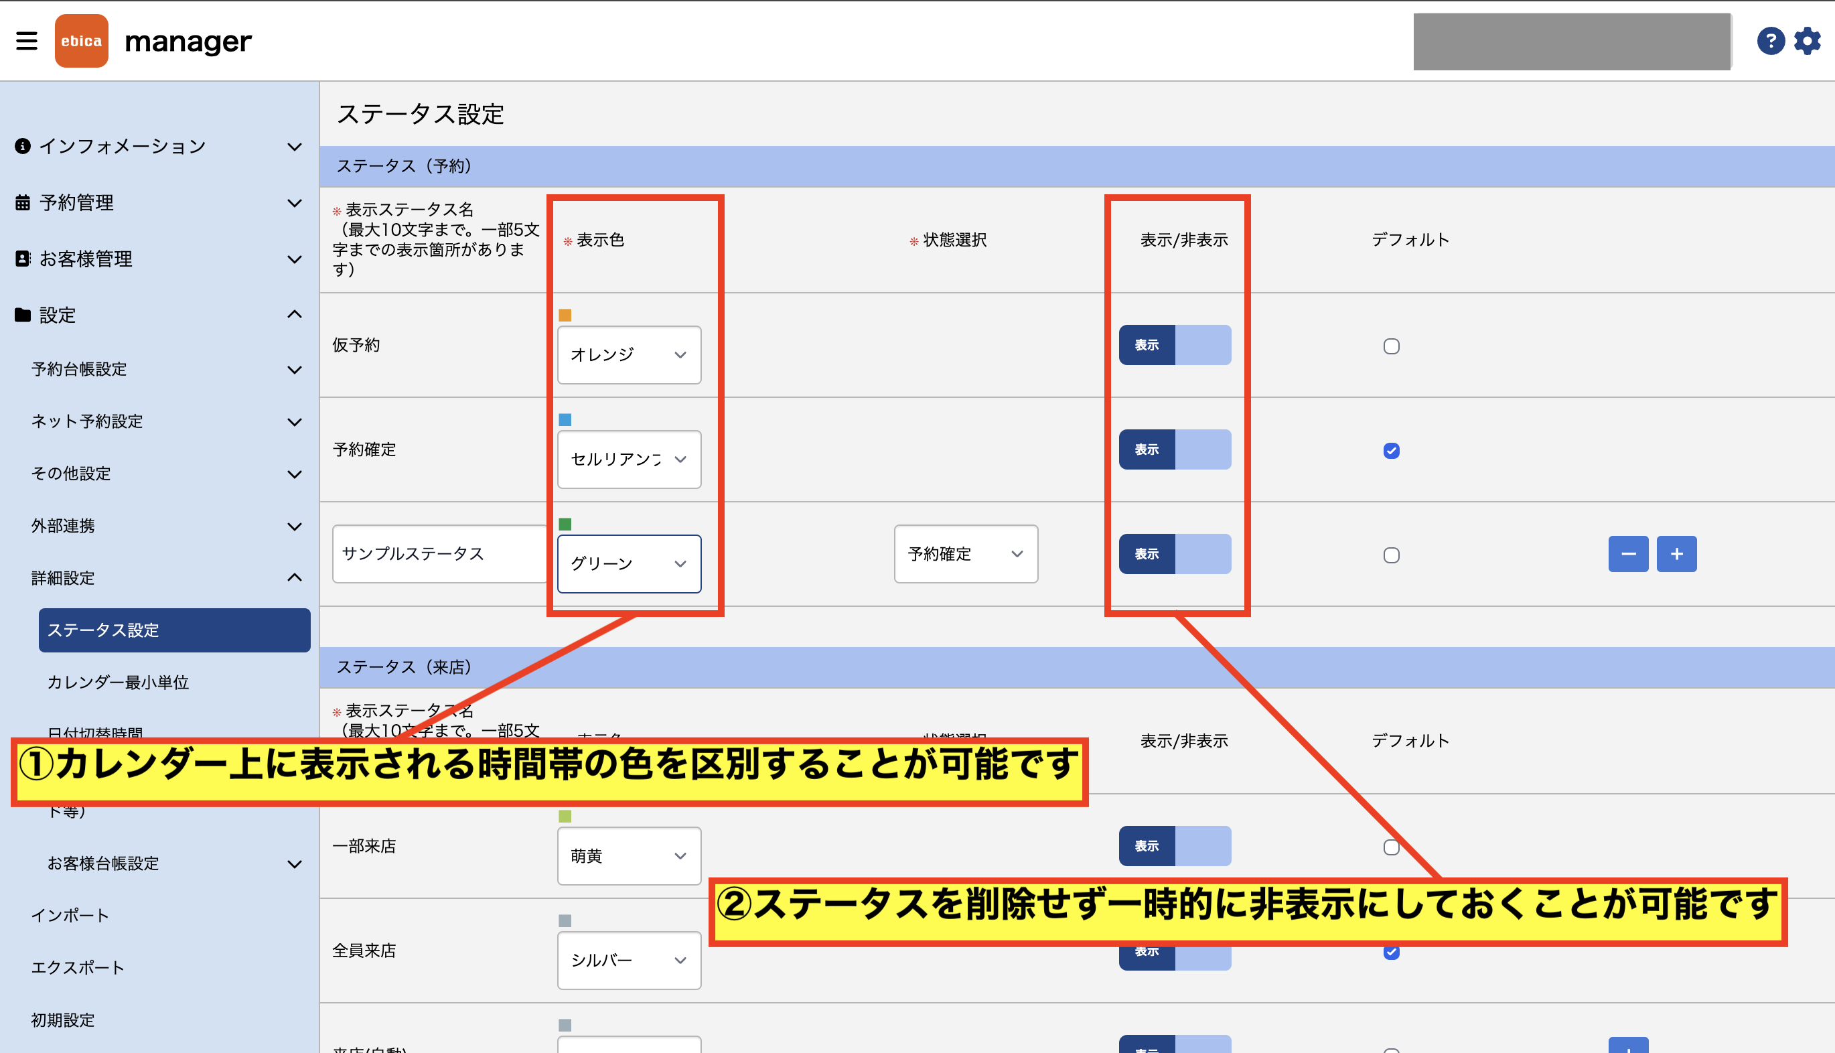Collapse 設定 menu chevron
Screen dimensions: 1835x1053
[294, 315]
